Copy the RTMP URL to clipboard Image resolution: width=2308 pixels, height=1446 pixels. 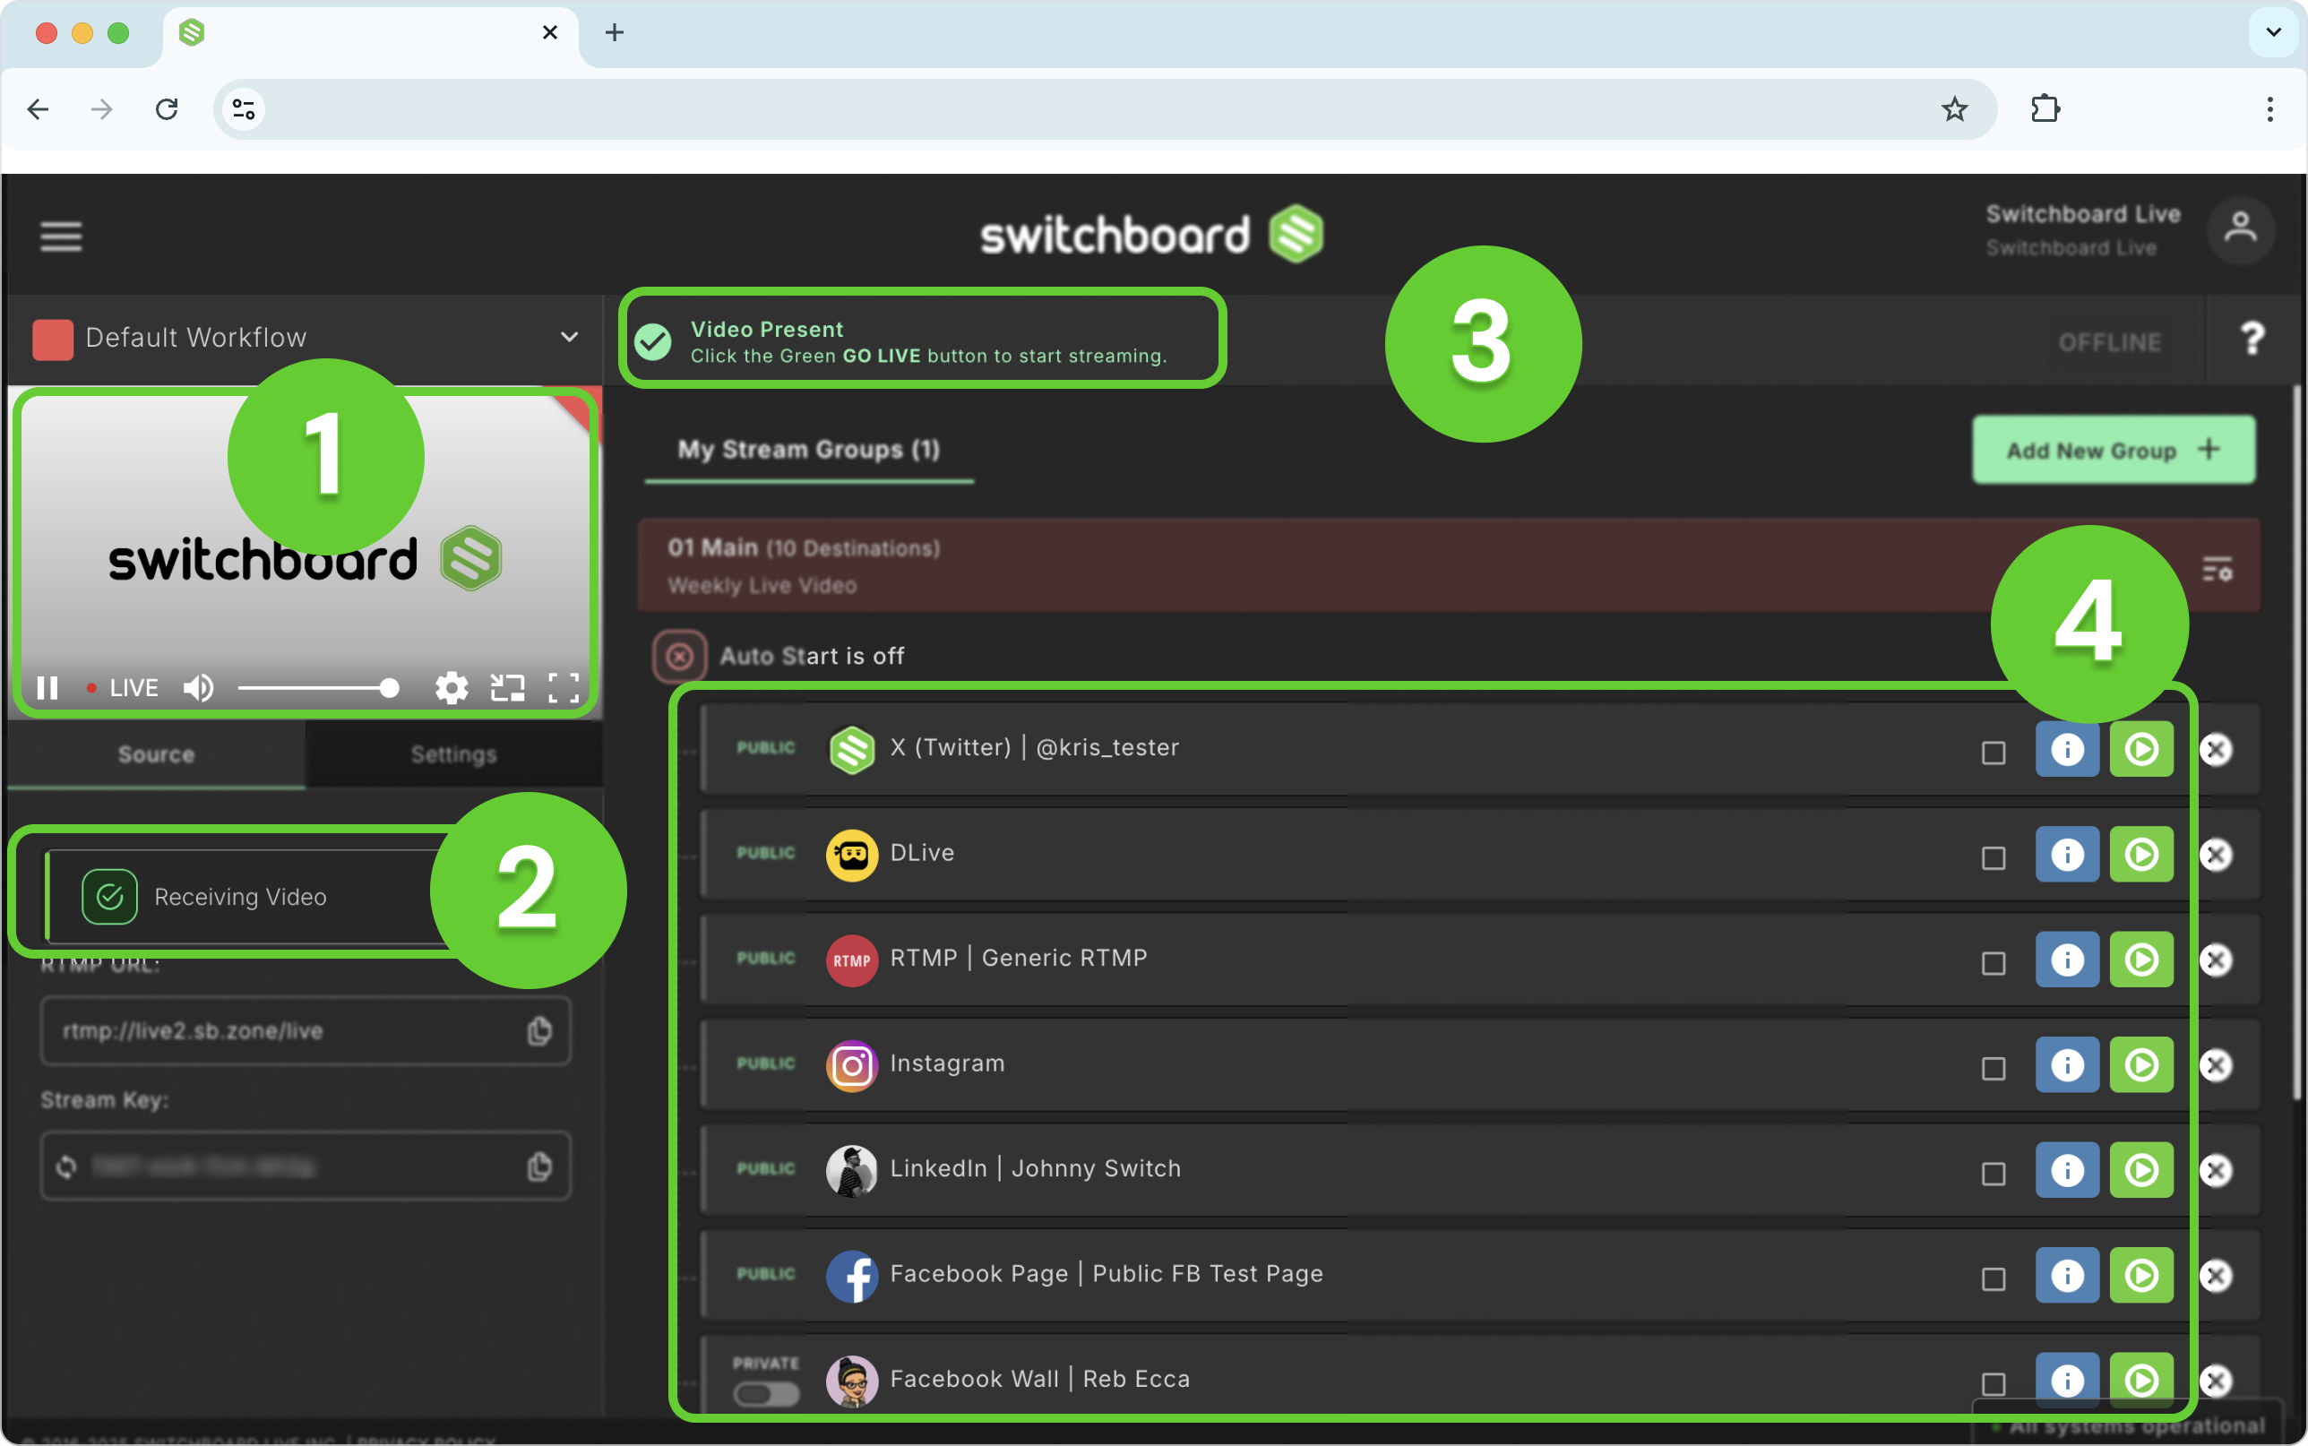(x=539, y=1030)
